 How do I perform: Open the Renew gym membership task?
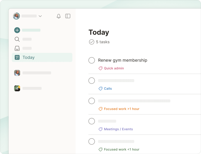123,60
